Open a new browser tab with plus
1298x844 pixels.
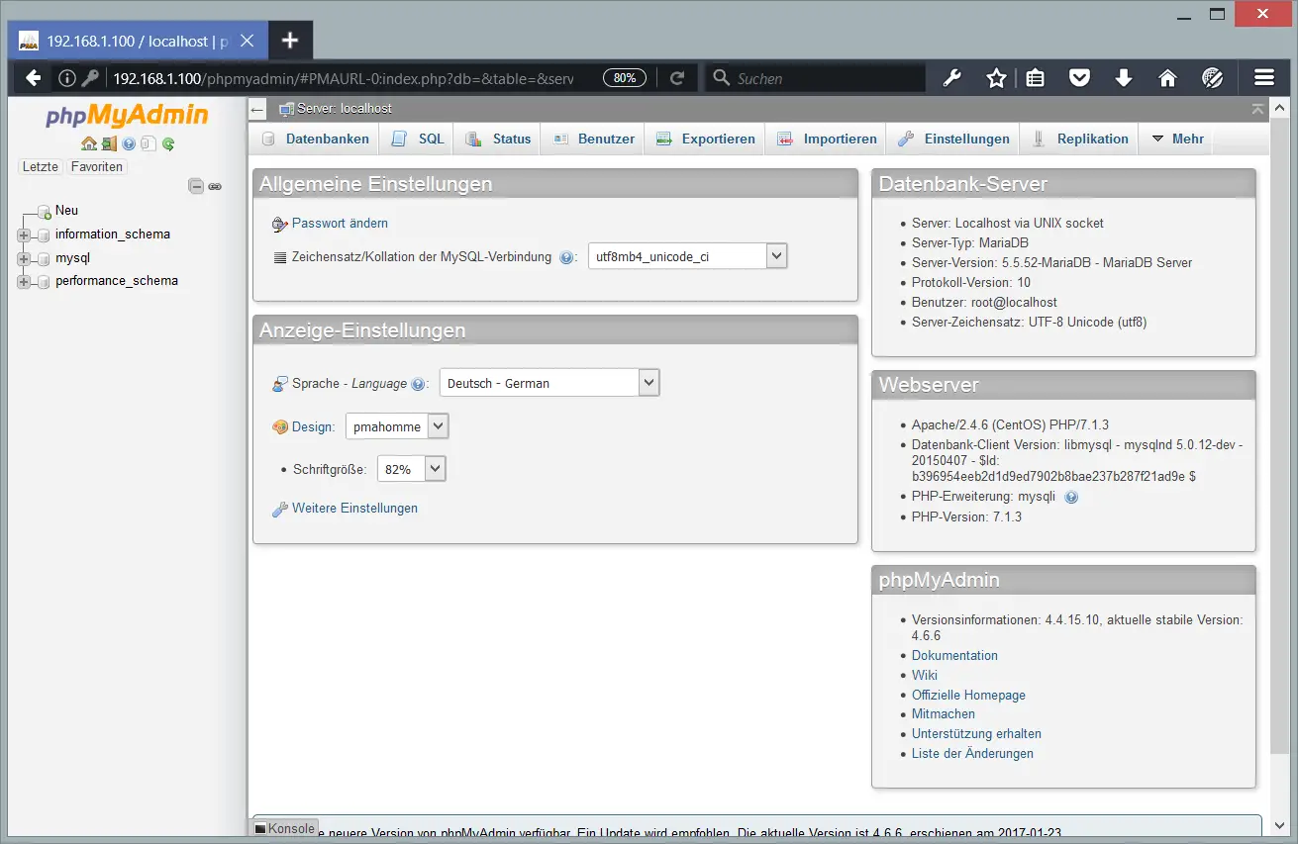coord(289,41)
